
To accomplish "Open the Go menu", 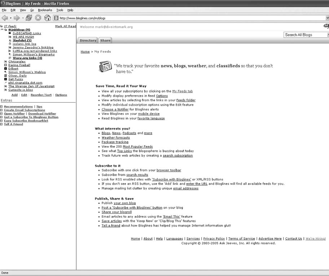I will click(x=32, y=10).
